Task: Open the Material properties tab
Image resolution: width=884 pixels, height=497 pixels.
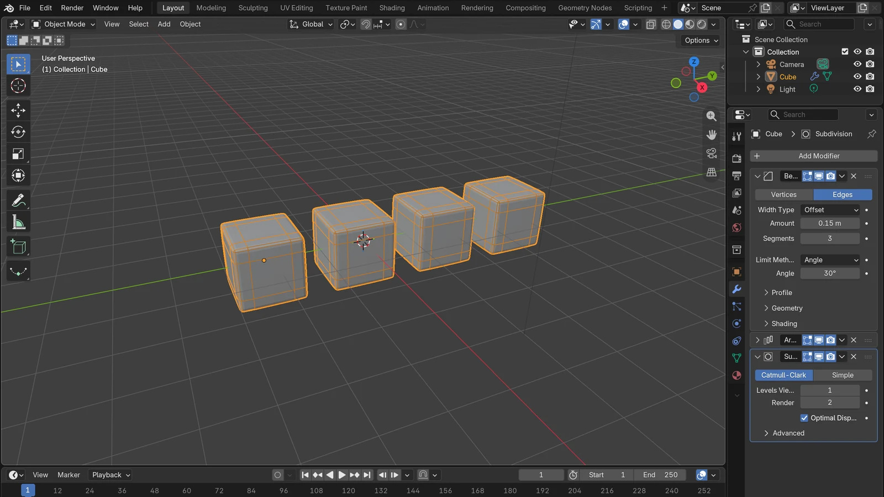Action: (736, 376)
